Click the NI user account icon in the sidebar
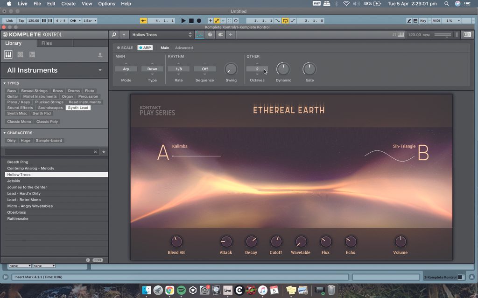478x298 pixels. coord(100,54)
